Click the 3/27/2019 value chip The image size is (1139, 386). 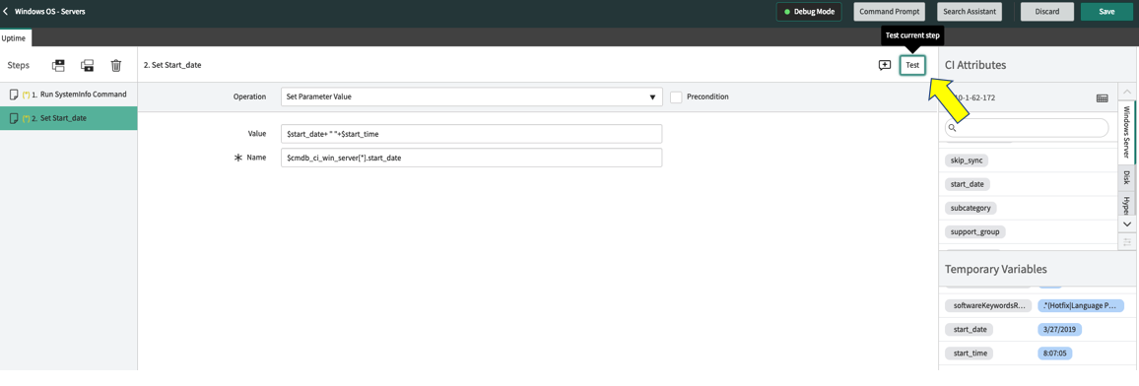pyautogui.click(x=1060, y=330)
